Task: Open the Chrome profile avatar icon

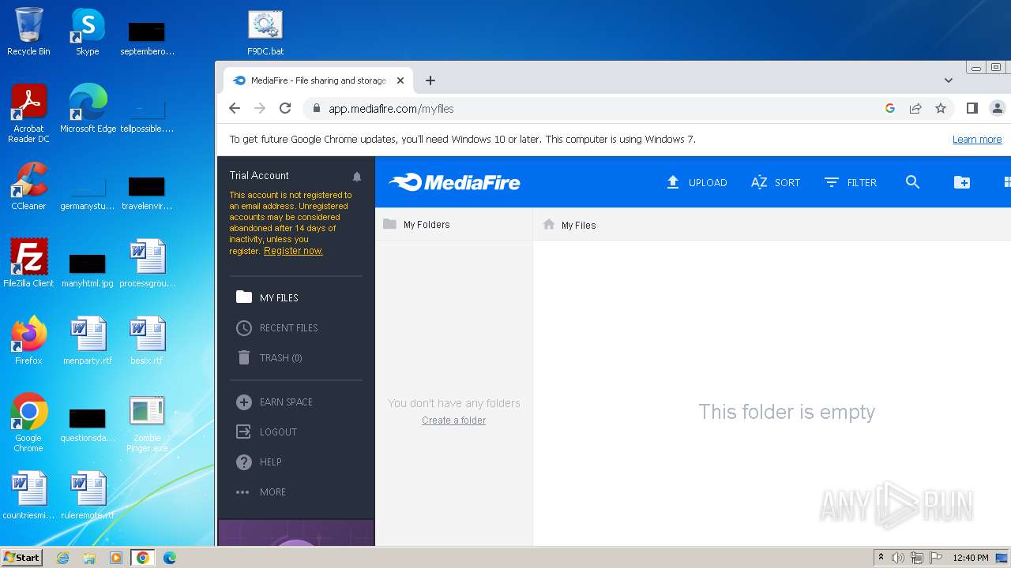Action: 998,108
